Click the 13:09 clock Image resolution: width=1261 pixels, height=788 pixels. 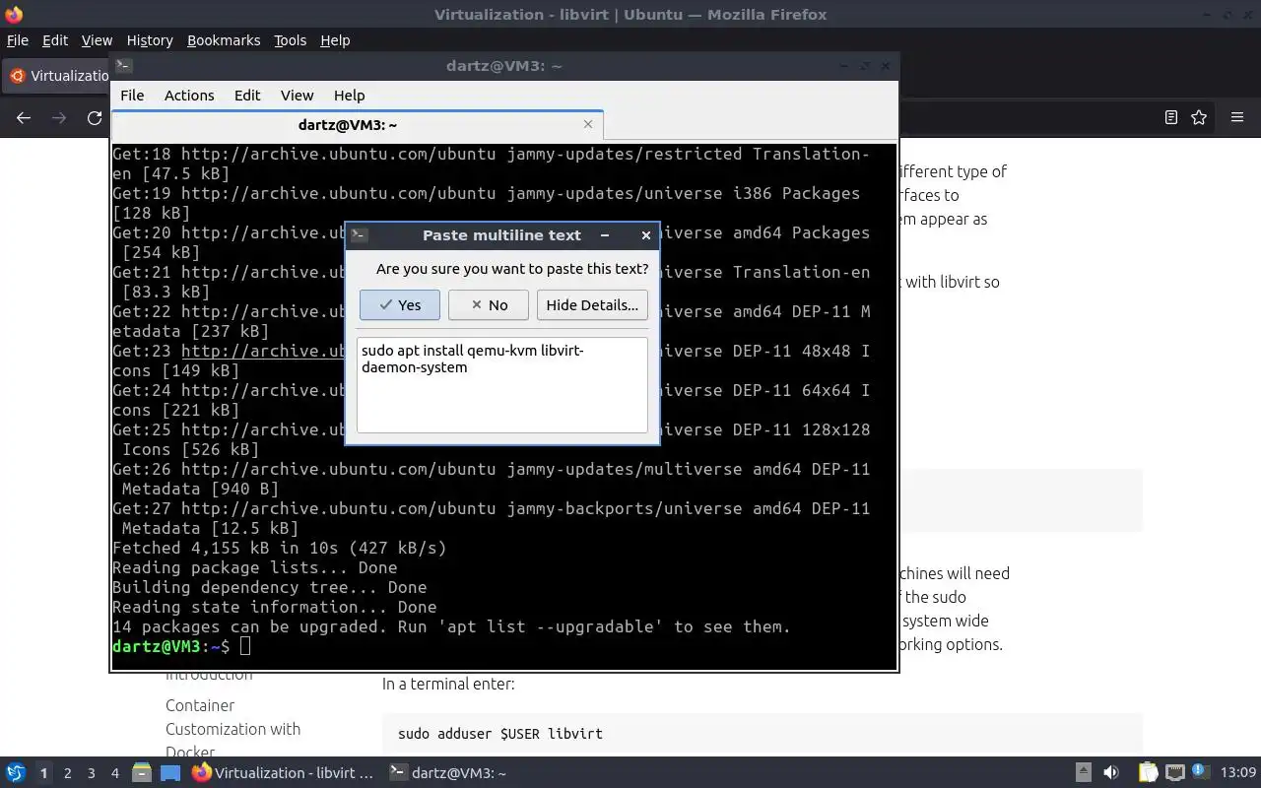tap(1238, 773)
